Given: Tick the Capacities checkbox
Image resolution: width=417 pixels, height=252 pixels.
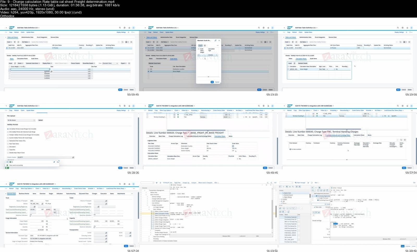Looking at the screenshot, I should pyautogui.click(x=8, y=150).
